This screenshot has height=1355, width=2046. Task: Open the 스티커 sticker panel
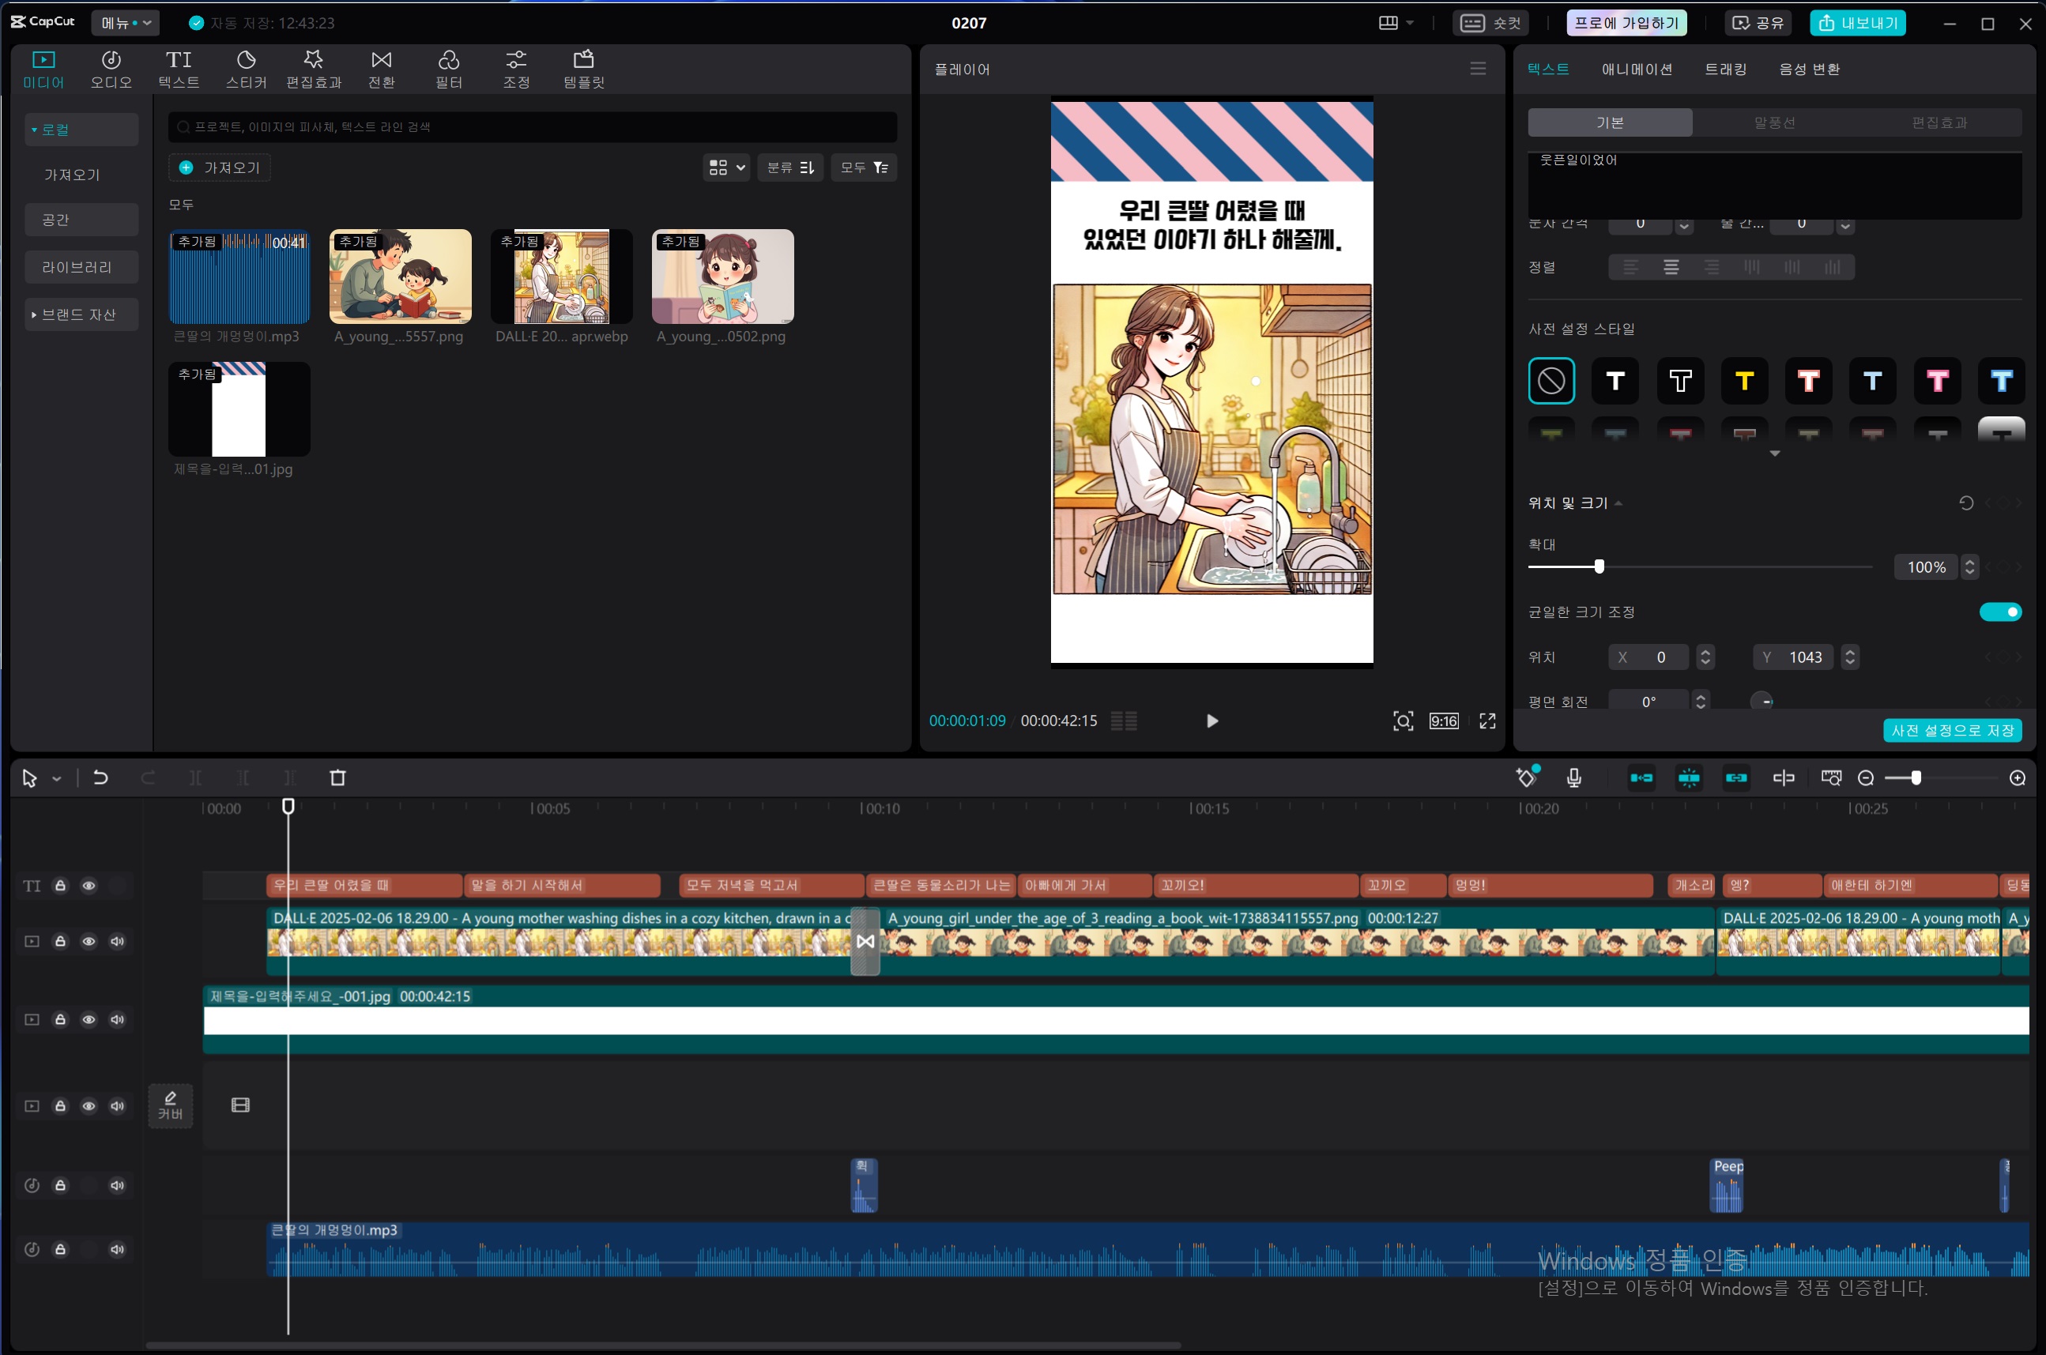247,70
